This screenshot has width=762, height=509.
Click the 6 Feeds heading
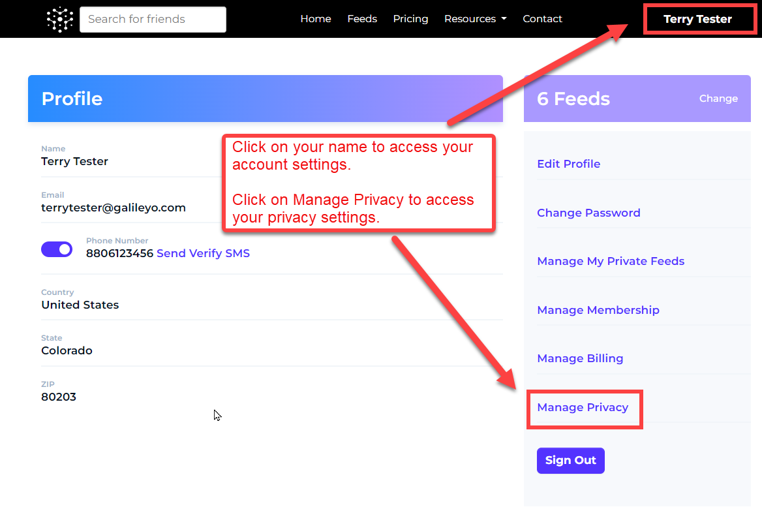[x=573, y=99]
